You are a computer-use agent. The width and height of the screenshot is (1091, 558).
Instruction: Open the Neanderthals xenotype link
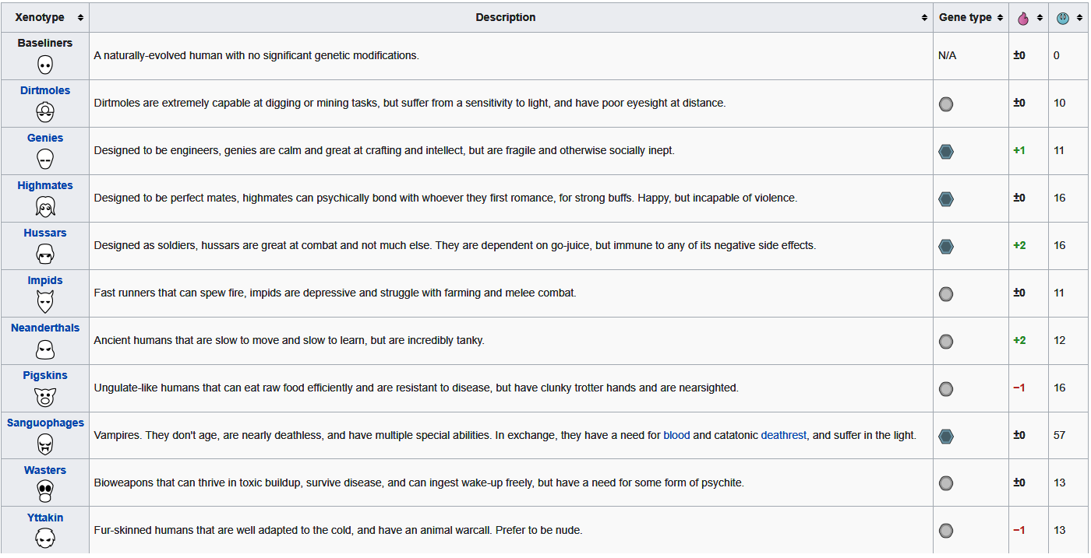[x=45, y=328]
